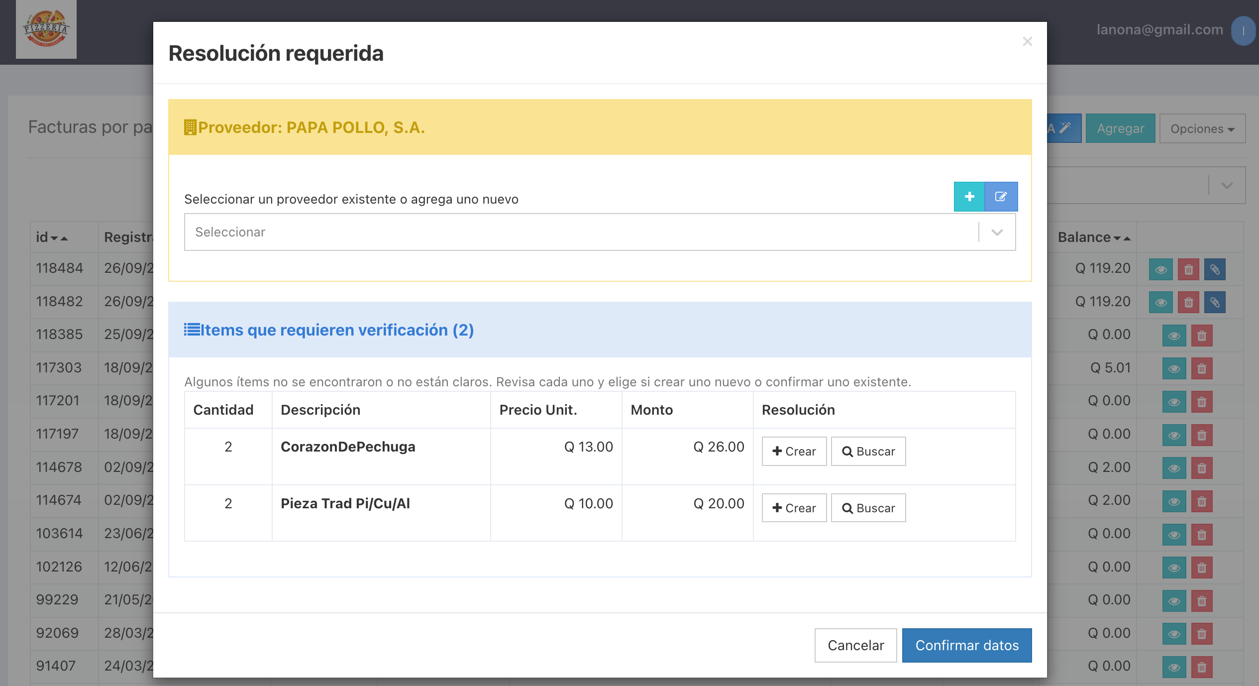Open attachment clip icon for invoice 118484
Viewport: 1259px width, 686px height.
tap(1215, 269)
